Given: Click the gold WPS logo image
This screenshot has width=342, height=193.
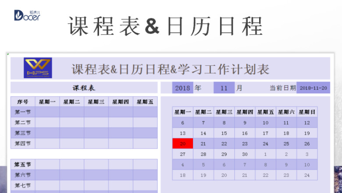Looking at the screenshot, I should (x=38, y=68).
